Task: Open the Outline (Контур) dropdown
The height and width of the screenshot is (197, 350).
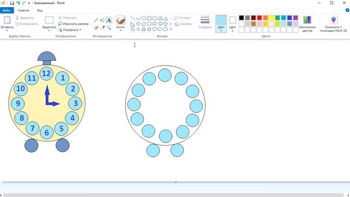Action: tap(184, 18)
